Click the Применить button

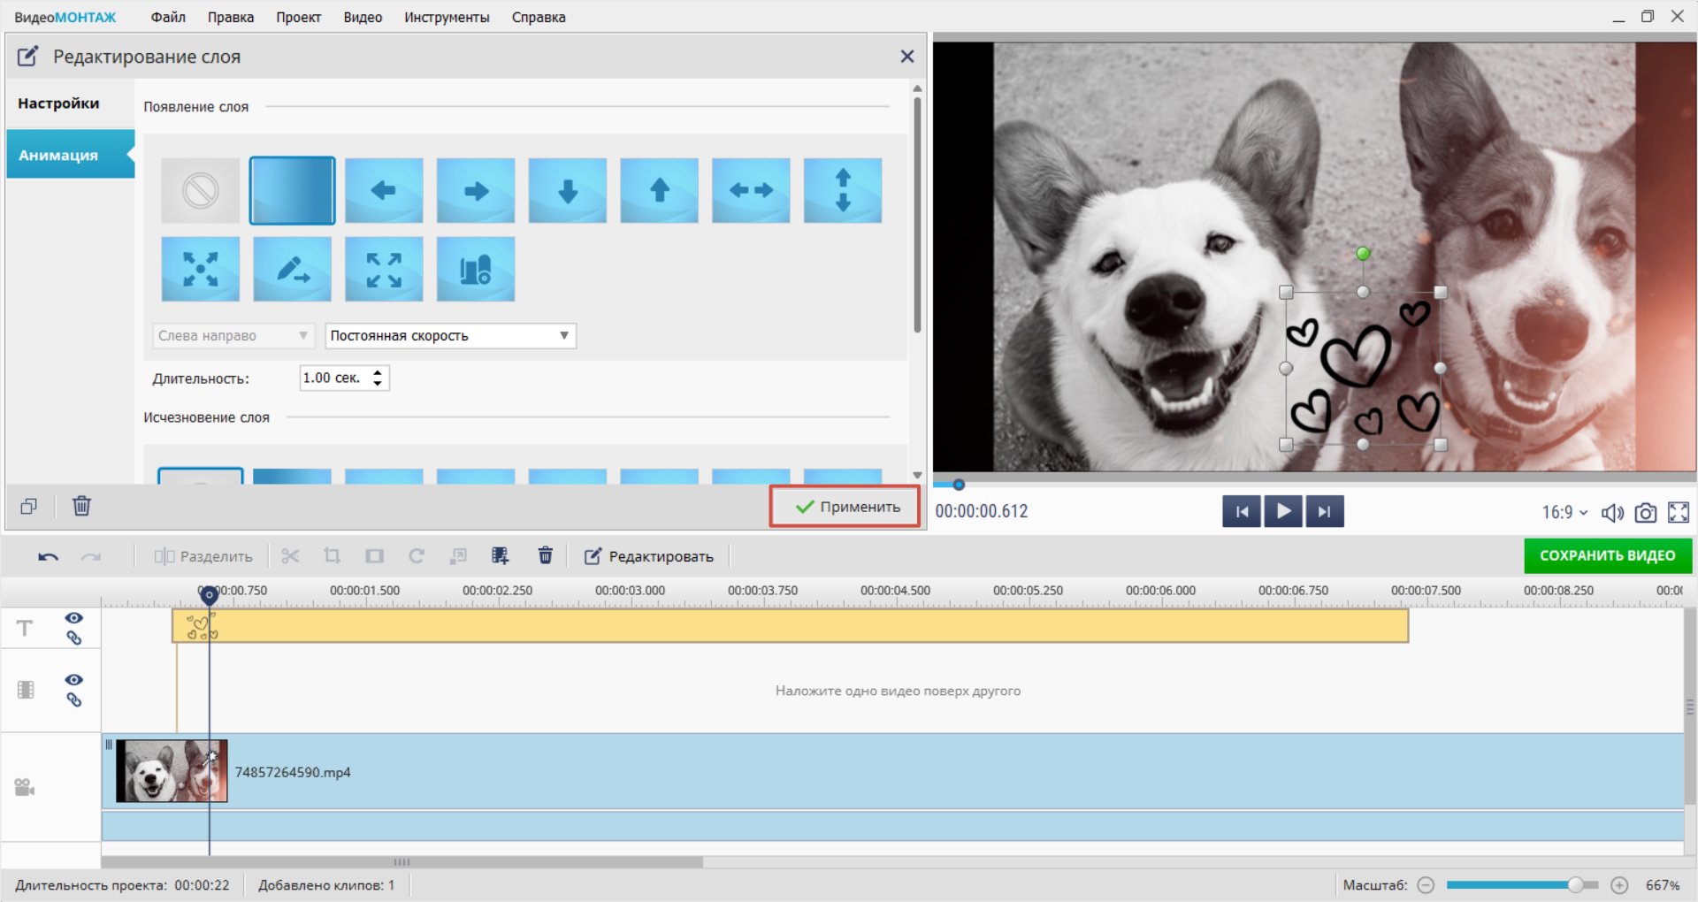[x=845, y=507]
